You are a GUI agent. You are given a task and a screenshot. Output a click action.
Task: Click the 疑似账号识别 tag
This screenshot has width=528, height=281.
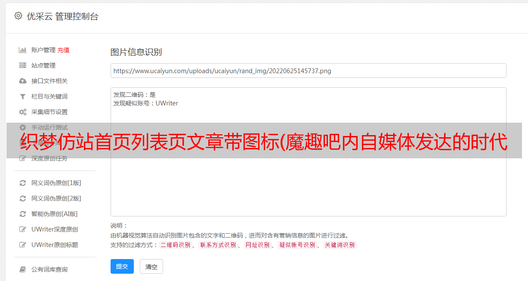(297, 245)
